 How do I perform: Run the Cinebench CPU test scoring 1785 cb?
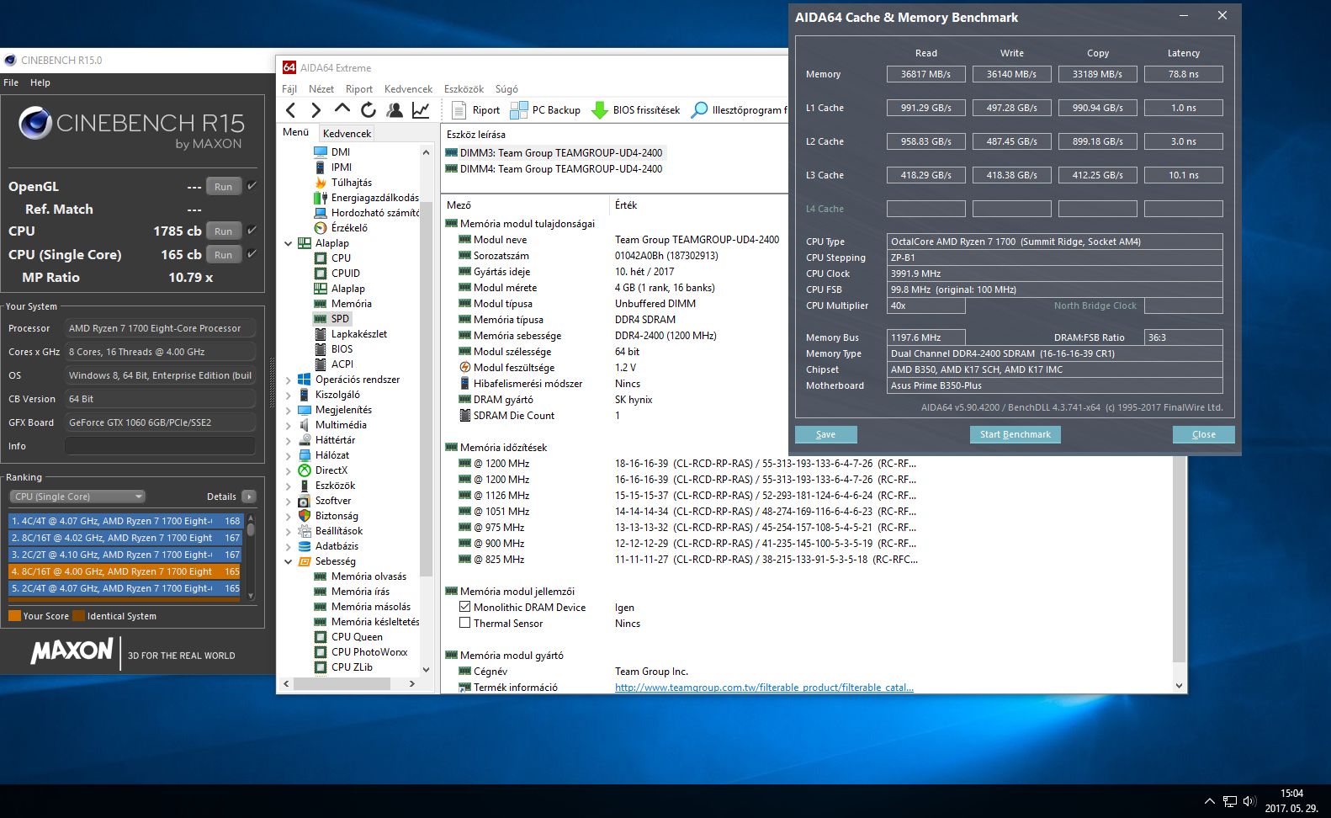pos(223,231)
